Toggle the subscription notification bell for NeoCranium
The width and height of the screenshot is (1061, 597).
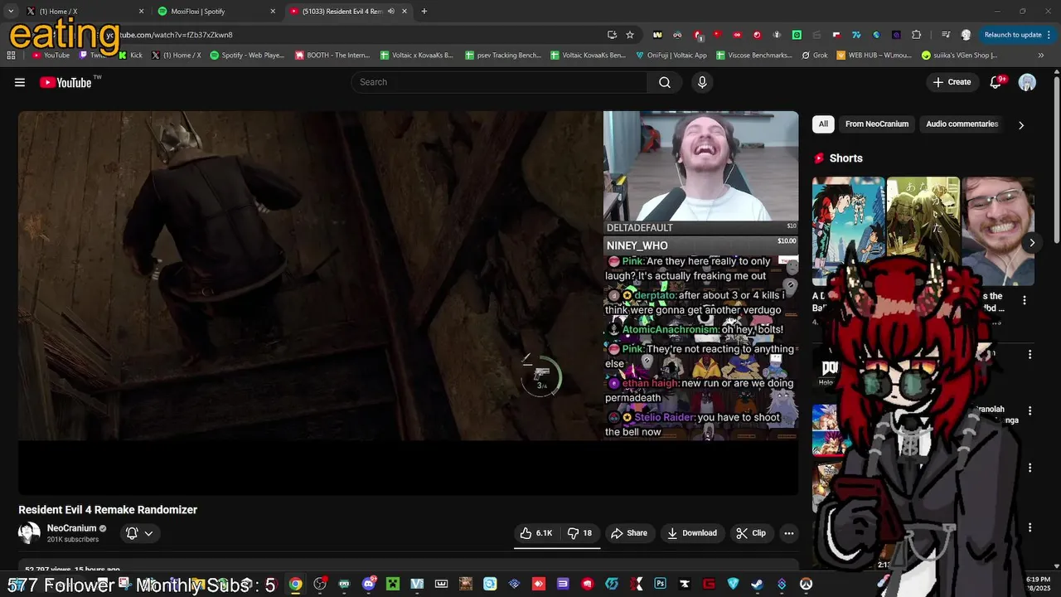[x=139, y=533]
